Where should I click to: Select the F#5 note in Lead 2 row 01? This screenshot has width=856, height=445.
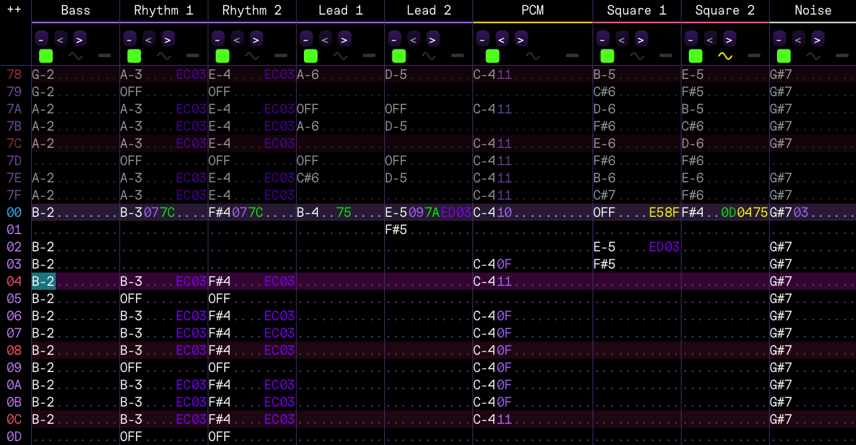click(x=396, y=229)
